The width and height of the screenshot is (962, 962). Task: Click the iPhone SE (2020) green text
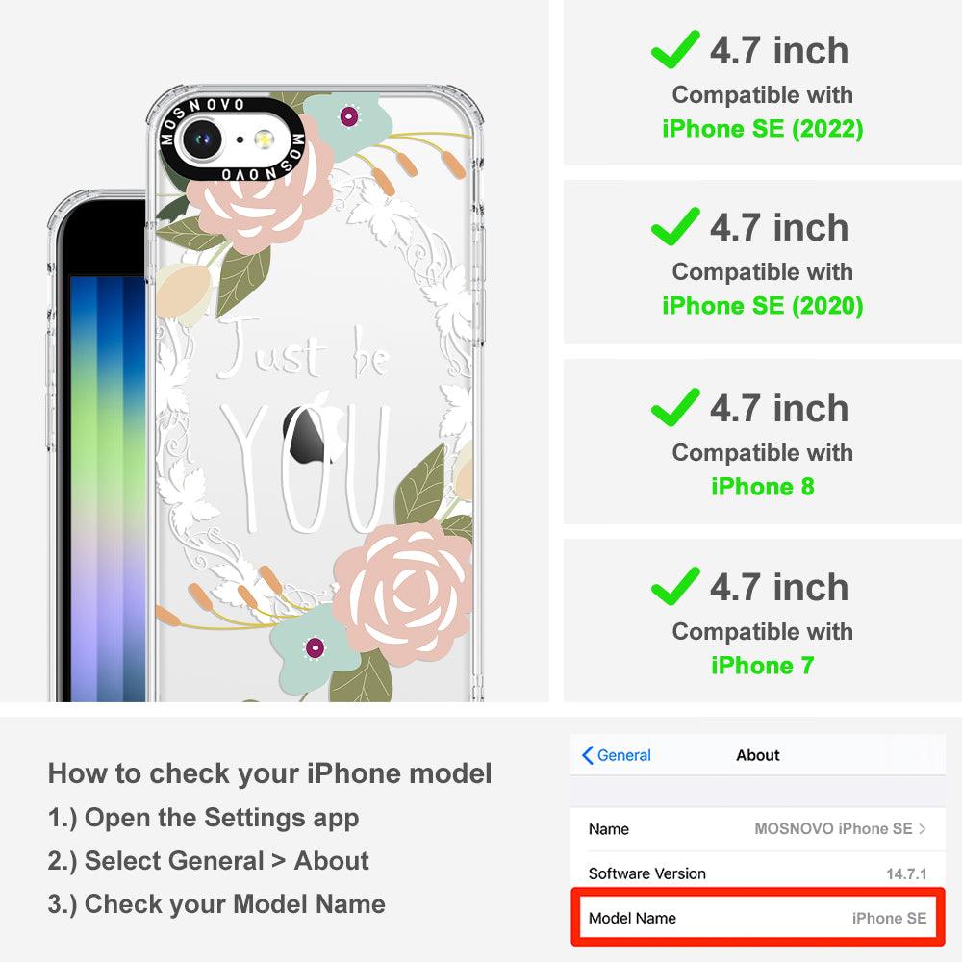coord(763,306)
